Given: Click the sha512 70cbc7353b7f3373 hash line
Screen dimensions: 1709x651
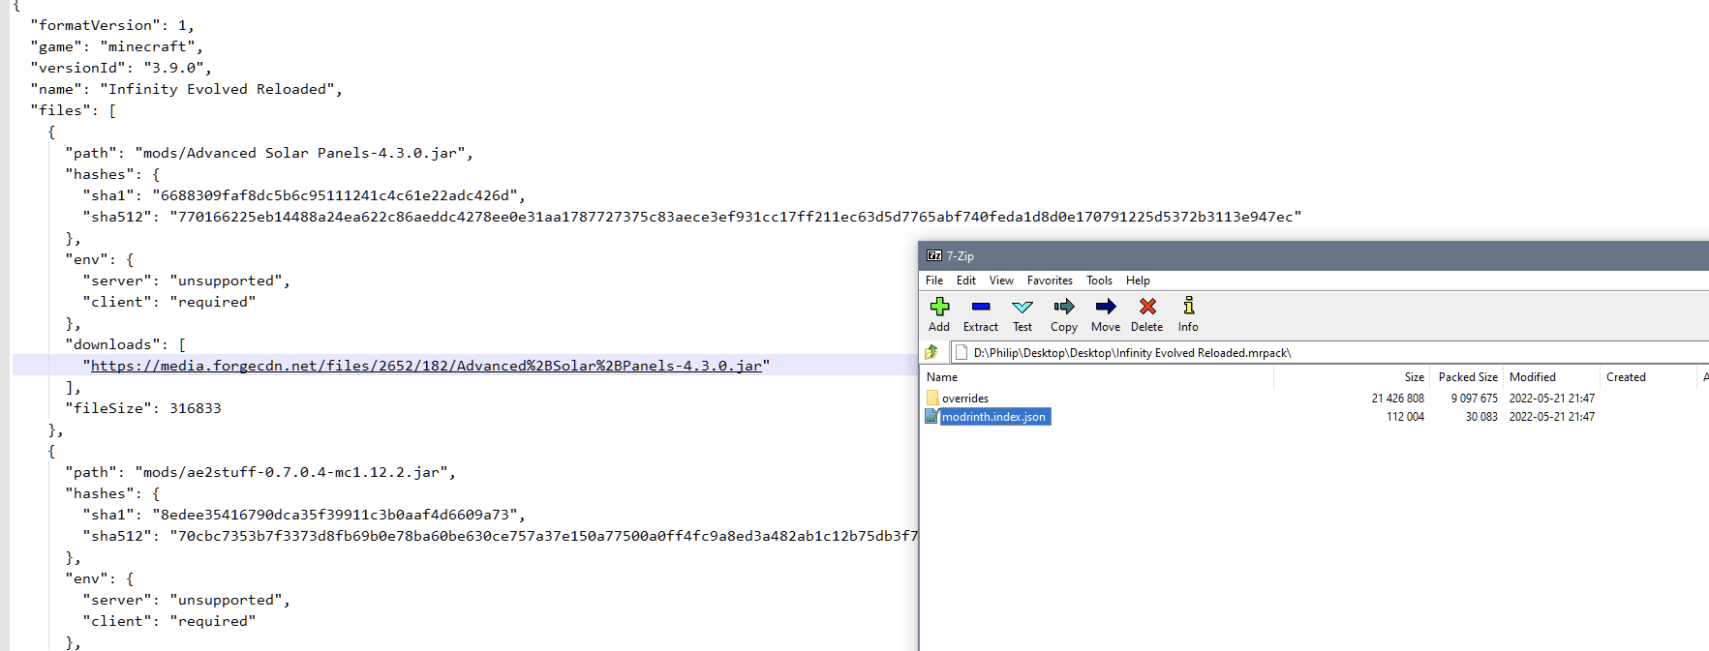Looking at the screenshot, I should tap(500, 536).
